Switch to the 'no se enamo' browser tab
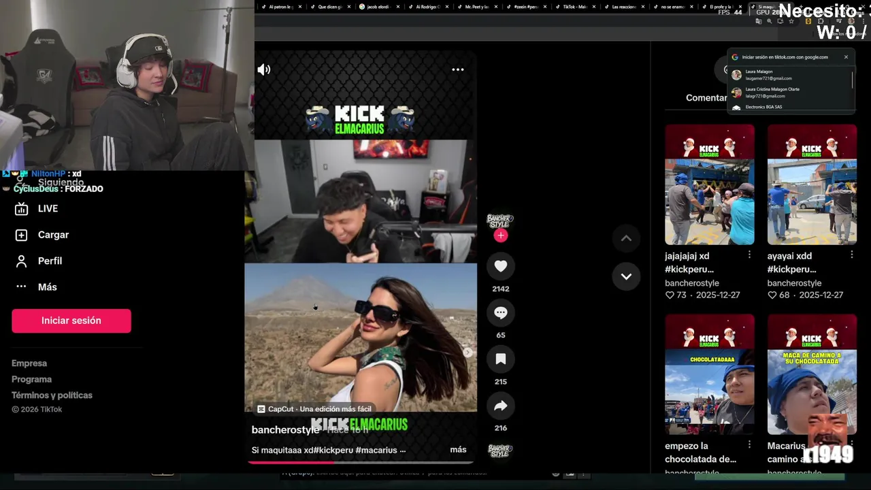The image size is (871, 490). coord(672,7)
